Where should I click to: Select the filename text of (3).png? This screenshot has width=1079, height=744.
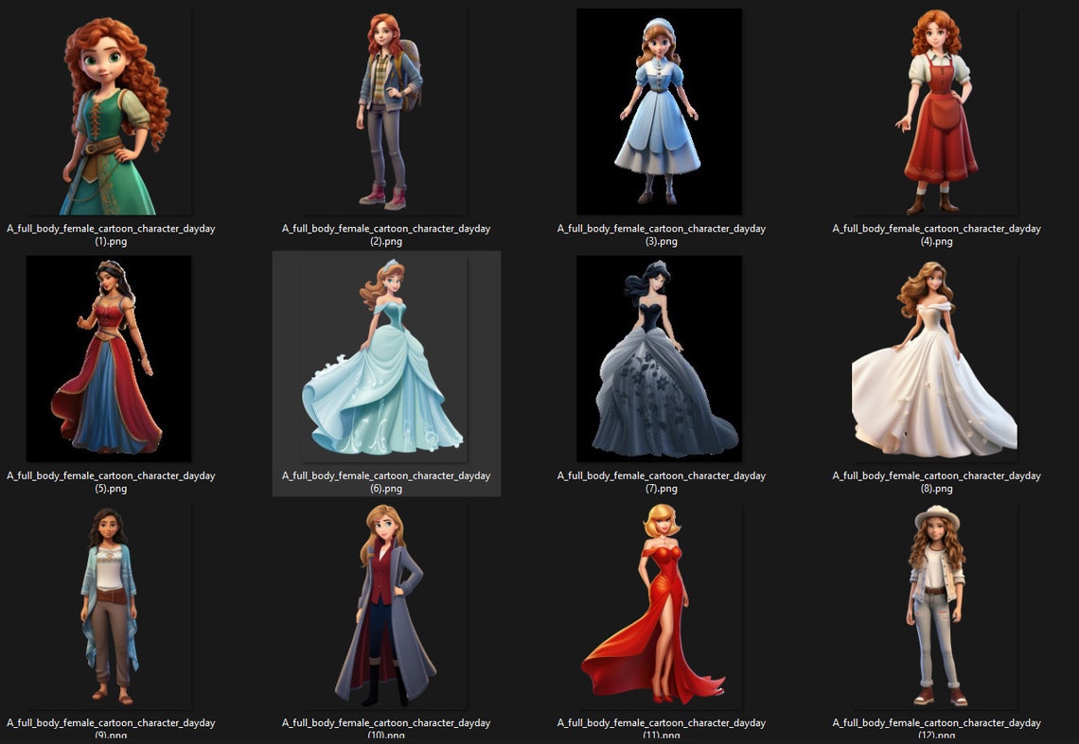pyautogui.click(x=661, y=234)
